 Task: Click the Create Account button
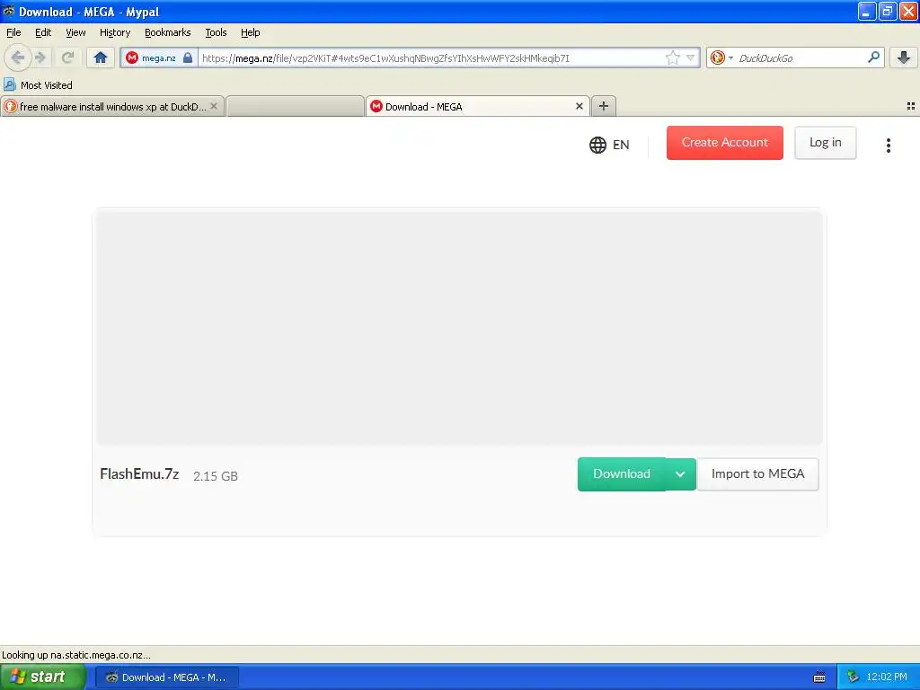click(x=725, y=143)
